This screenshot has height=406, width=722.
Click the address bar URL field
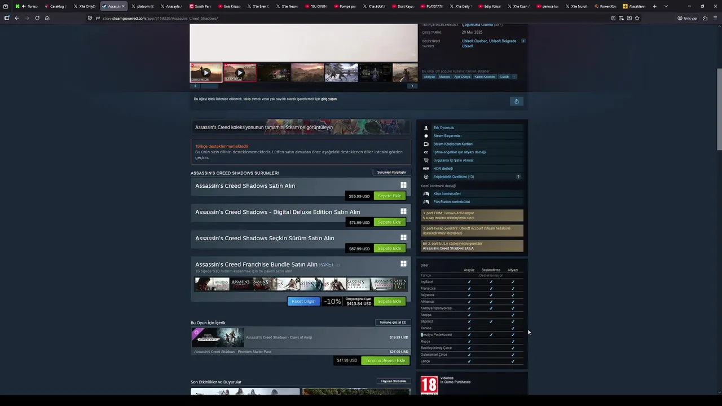coord(350,18)
